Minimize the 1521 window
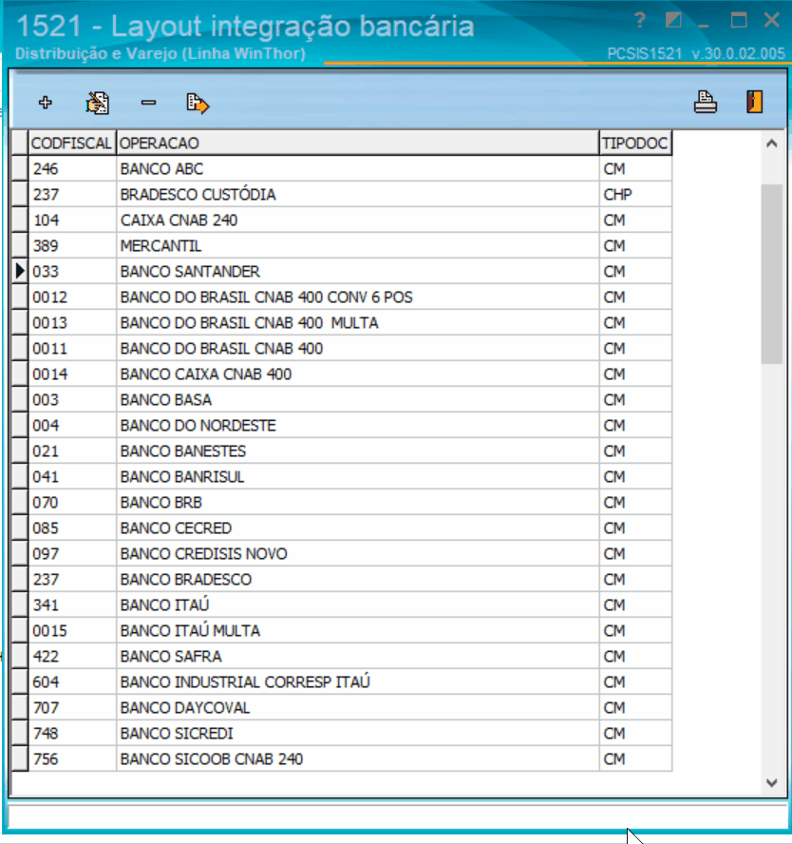This screenshot has width=792, height=844. tap(704, 26)
